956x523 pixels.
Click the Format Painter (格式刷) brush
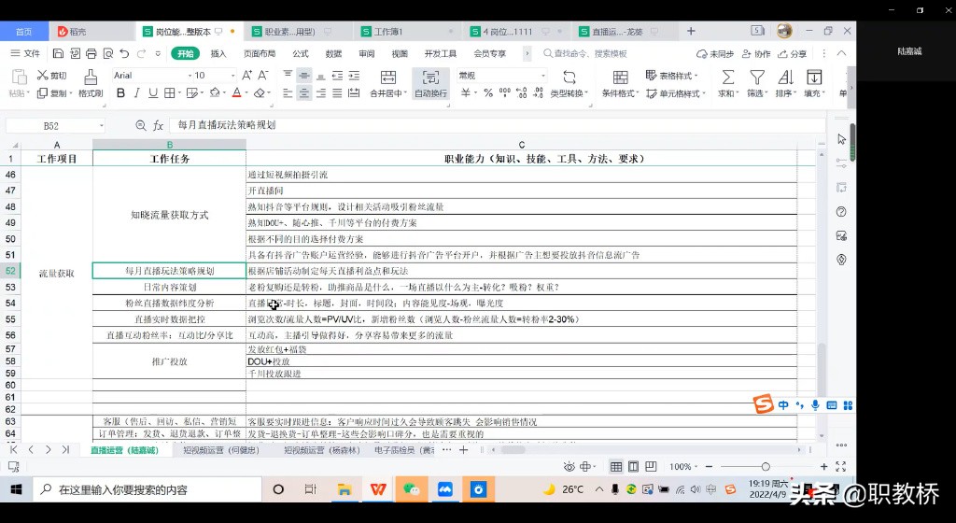click(x=91, y=83)
